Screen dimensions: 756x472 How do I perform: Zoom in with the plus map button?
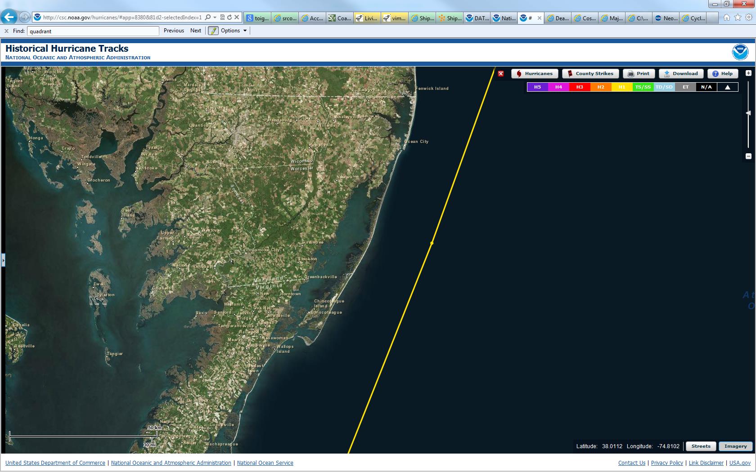748,73
